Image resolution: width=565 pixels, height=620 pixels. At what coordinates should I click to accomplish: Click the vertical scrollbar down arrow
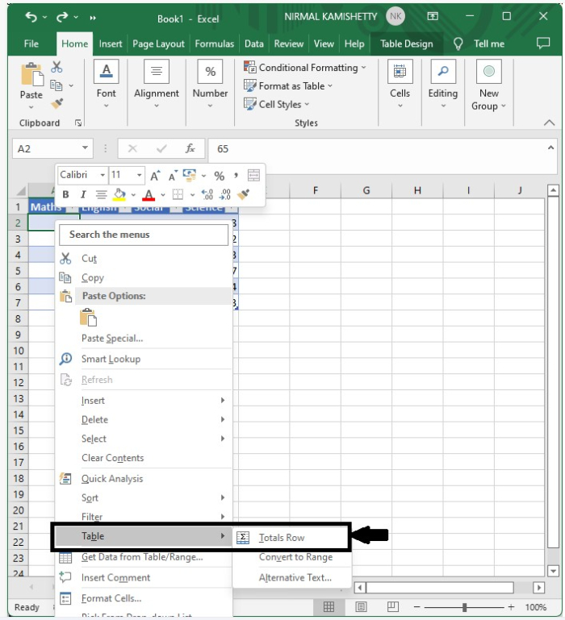pyautogui.click(x=553, y=571)
